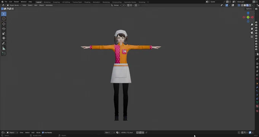Open viewport shading options arrow

point(253,5)
